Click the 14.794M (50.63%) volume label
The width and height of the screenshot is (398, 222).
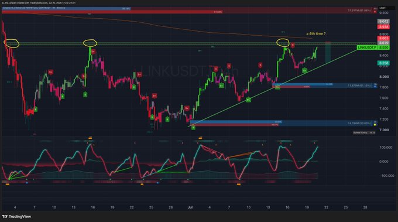point(359,124)
